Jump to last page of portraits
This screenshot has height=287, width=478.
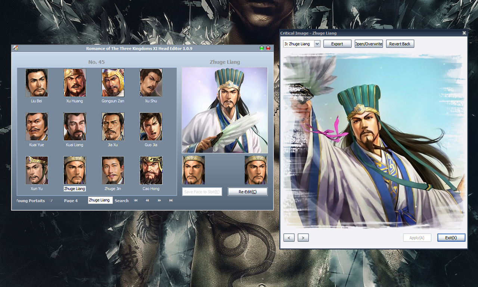click(x=171, y=201)
